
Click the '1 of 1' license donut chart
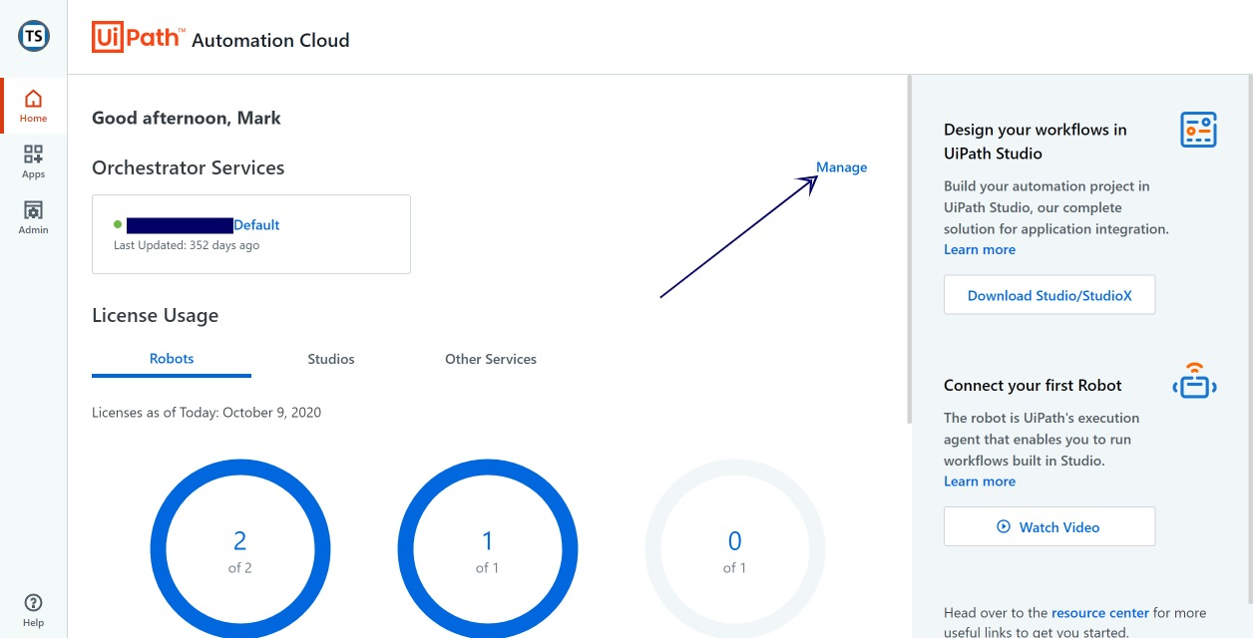[488, 549]
